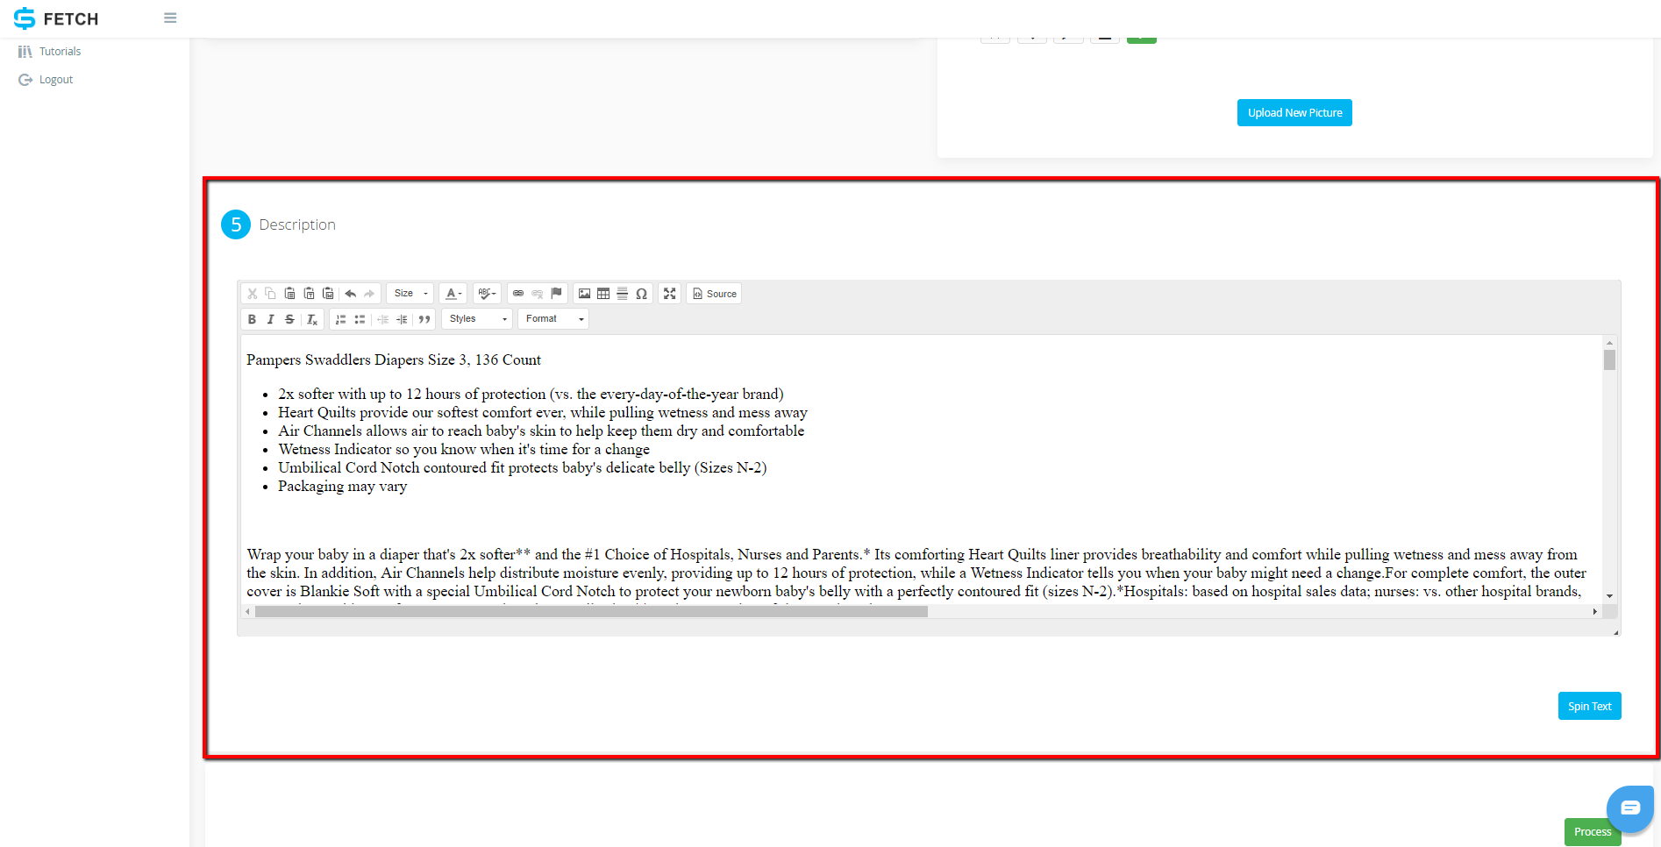The image size is (1661, 847).
Task: Click the Spin Text button
Action: [1589, 706]
